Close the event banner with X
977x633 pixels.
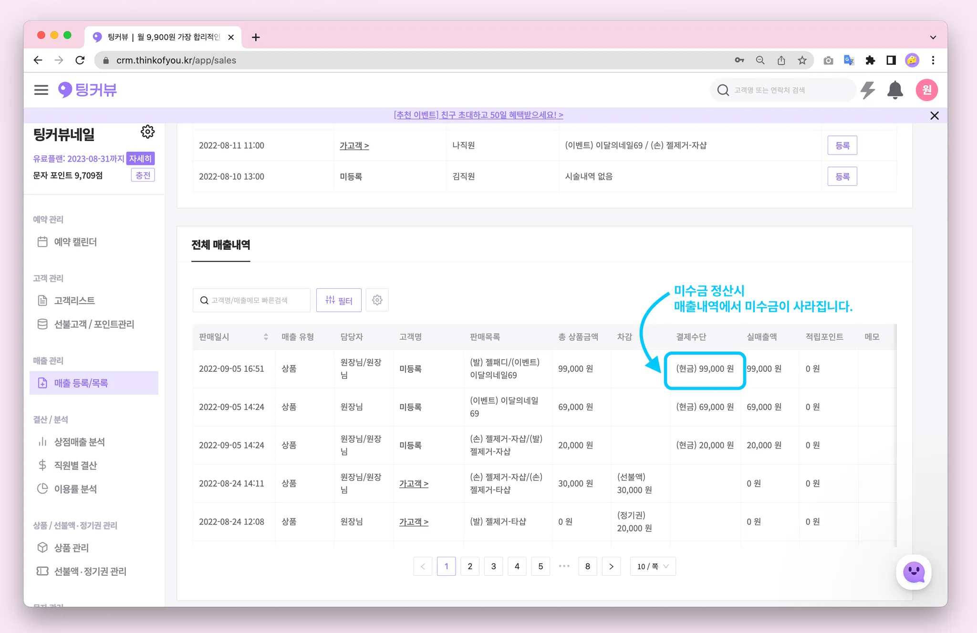point(934,115)
